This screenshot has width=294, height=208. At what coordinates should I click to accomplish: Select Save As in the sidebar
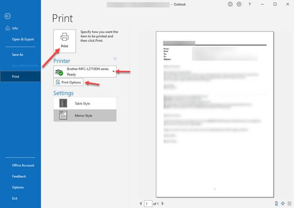coord(17,54)
